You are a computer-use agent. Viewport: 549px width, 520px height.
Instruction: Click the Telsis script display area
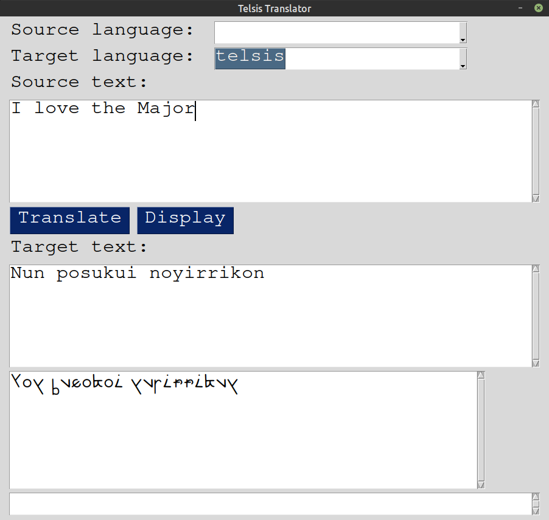pyautogui.click(x=243, y=426)
